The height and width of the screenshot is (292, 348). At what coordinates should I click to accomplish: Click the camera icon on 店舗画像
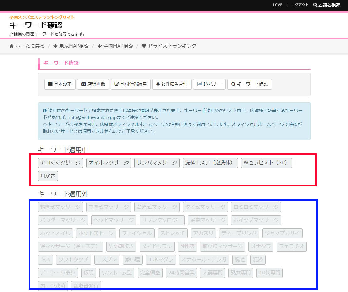83,84
